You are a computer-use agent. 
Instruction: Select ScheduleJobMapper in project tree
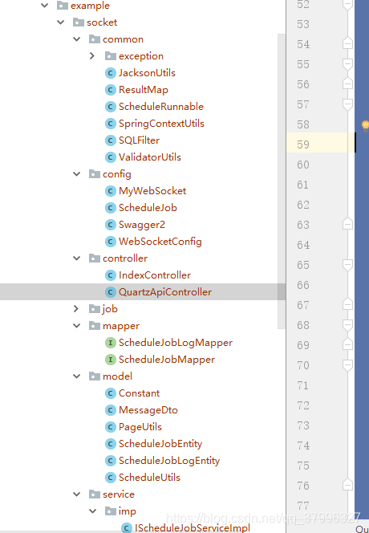pos(167,360)
